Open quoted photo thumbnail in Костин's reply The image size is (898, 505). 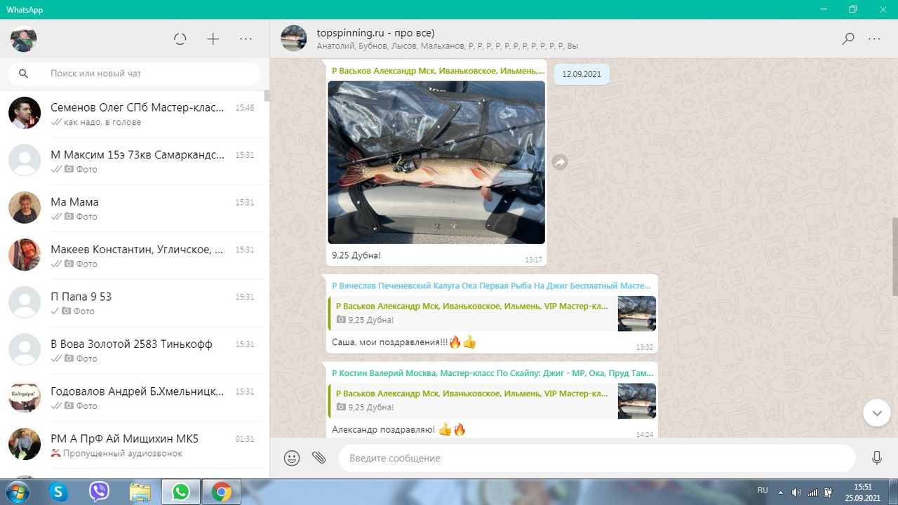pyautogui.click(x=637, y=400)
